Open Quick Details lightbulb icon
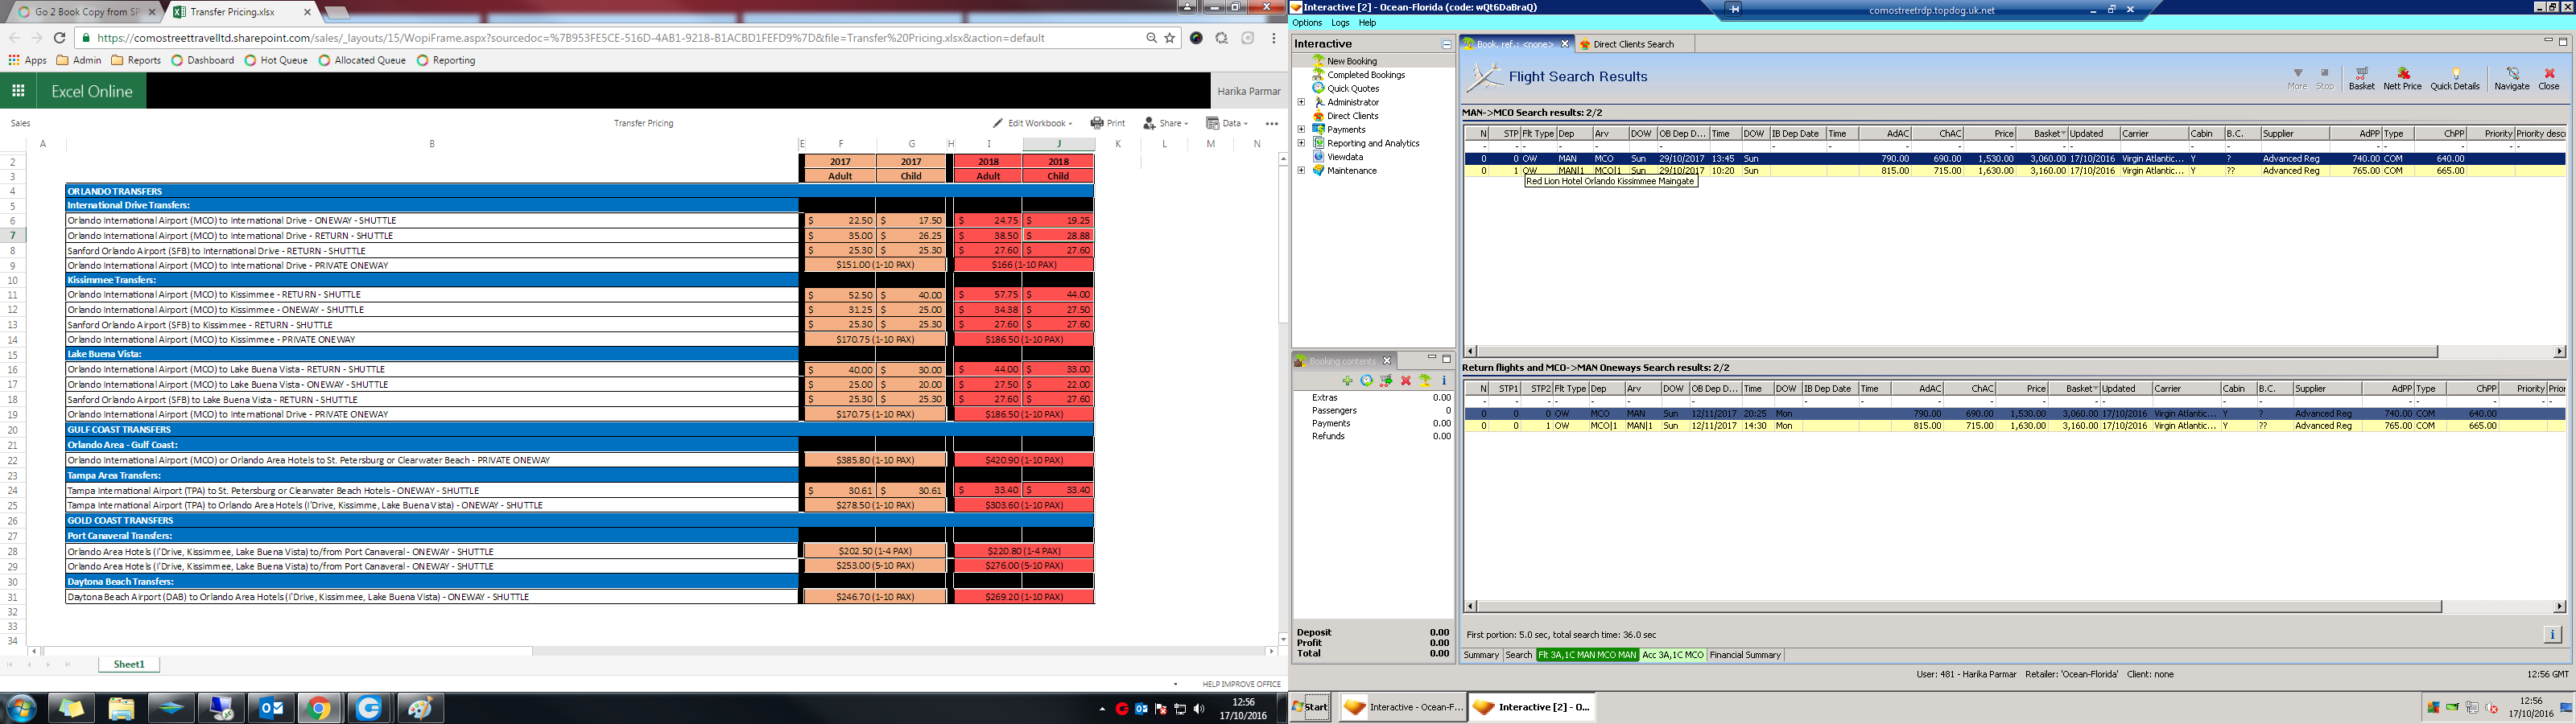The image size is (2576, 724). tap(2455, 78)
